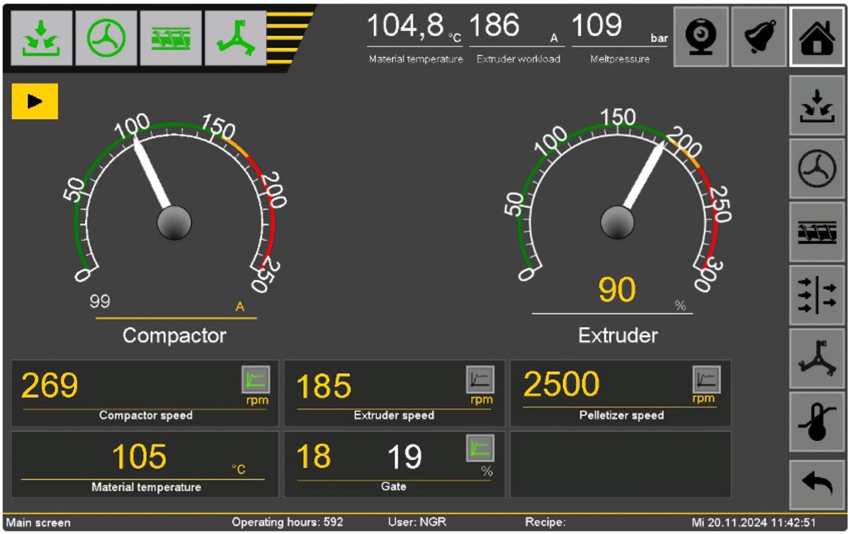Click the green extruder screw status icon
Viewport: 850px width, 534px height.
coord(171,38)
